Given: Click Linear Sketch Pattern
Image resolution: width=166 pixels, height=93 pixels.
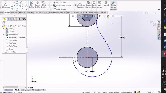Looking at the screenshot, I should click(62, 6).
